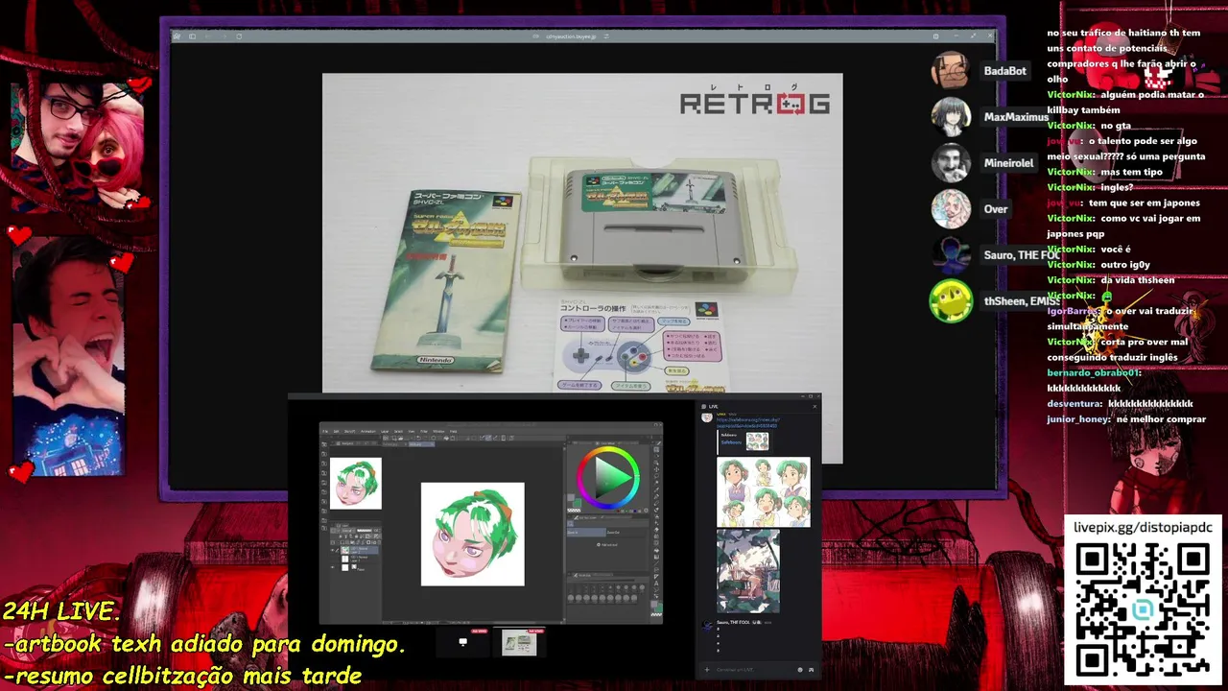Select the dark screen-share stream thumbnail
Viewport: 1228px width, 691px height.
[463, 642]
